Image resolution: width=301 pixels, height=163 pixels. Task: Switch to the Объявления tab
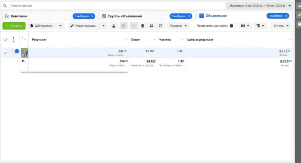(x=216, y=16)
